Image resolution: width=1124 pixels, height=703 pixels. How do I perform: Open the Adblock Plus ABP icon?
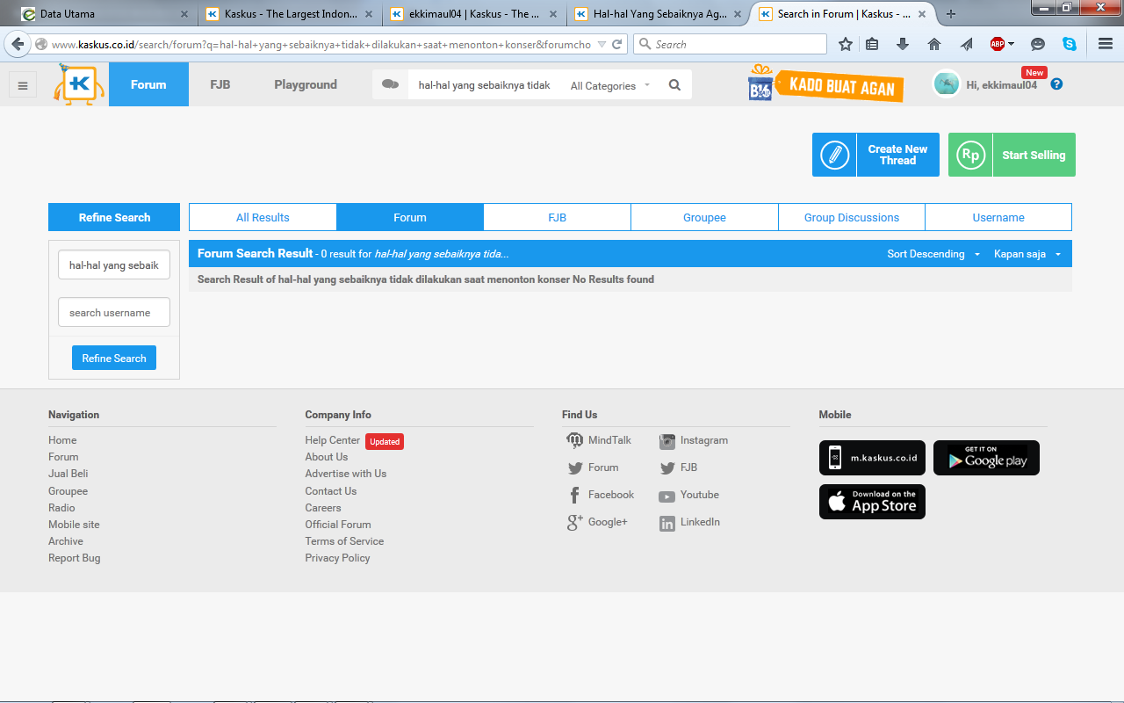997,44
